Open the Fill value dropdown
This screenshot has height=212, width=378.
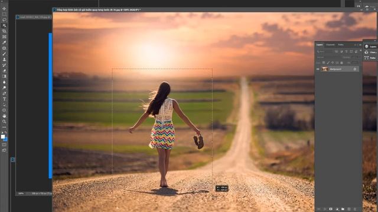(355, 63)
